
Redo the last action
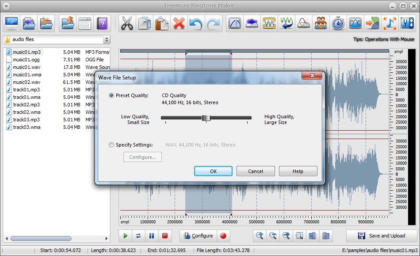pyautogui.click(x=214, y=23)
